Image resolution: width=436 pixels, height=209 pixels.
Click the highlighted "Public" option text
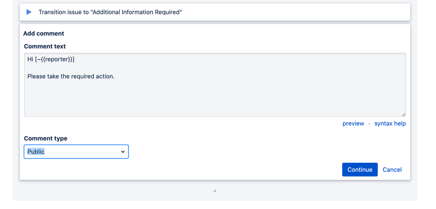coord(36,152)
